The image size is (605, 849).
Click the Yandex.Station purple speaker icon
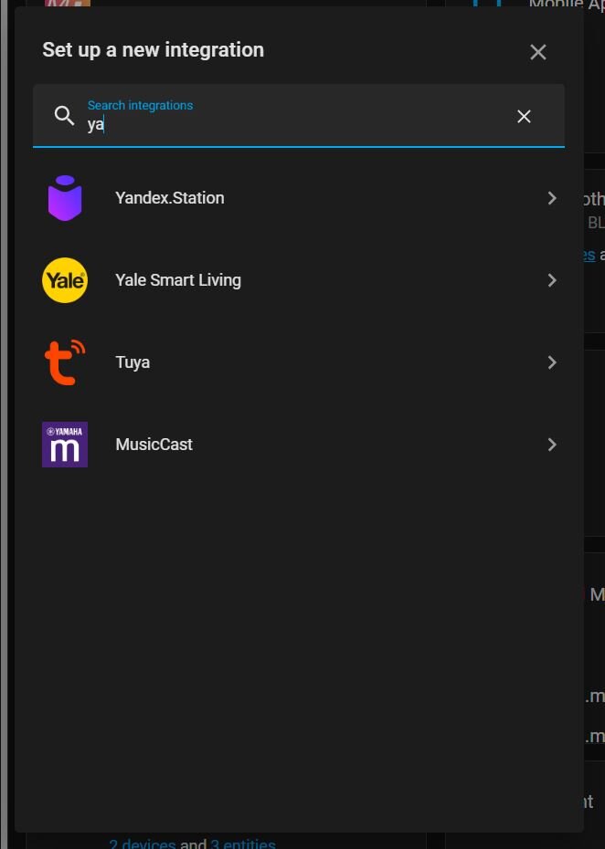(x=65, y=198)
